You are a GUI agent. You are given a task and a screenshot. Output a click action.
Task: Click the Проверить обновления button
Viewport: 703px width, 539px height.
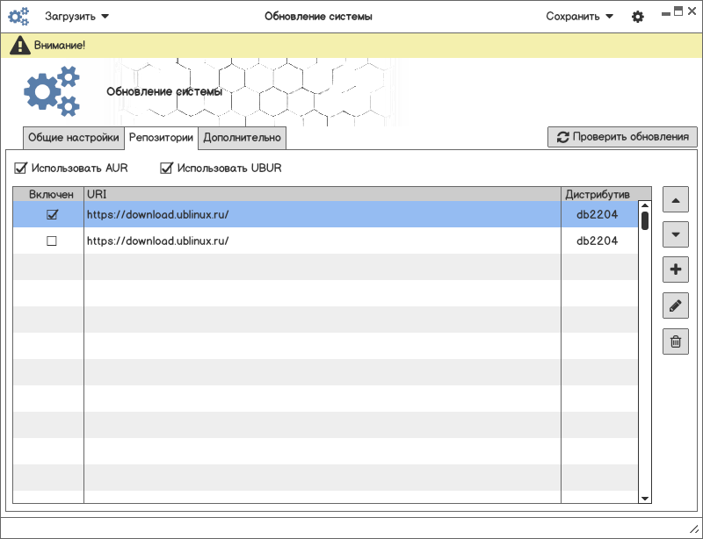(622, 137)
